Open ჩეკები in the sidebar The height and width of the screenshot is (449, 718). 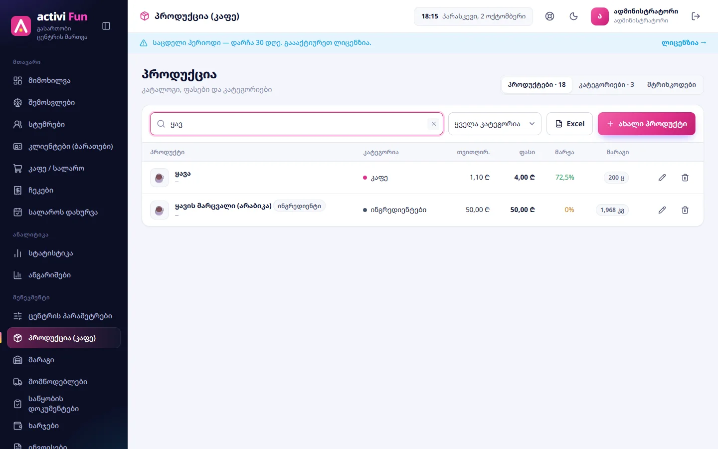[x=64, y=191]
